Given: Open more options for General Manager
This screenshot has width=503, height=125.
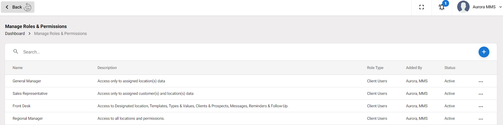Looking at the screenshot, I should (x=481, y=81).
